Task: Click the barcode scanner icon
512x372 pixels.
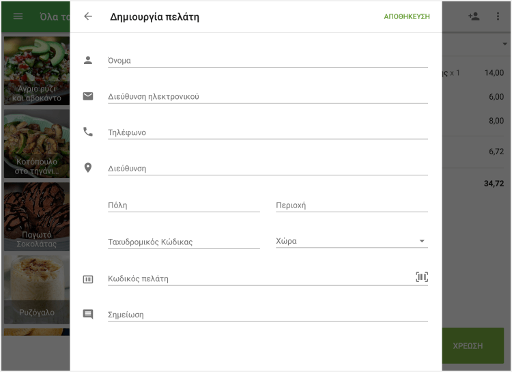Action: click(422, 276)
